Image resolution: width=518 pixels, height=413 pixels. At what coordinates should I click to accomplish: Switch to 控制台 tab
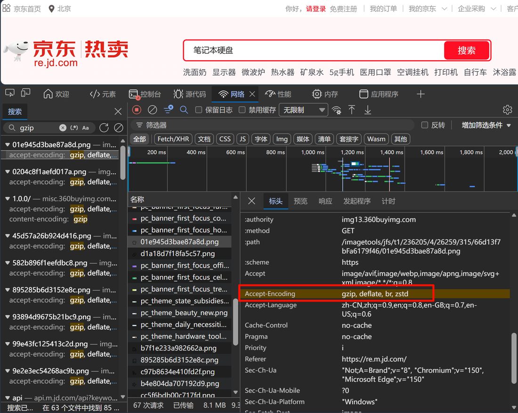(x=145, y=94)
